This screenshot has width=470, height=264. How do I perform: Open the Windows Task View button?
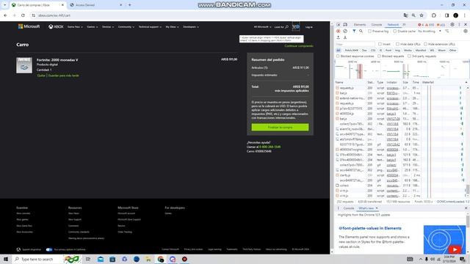tap(88, 259)
